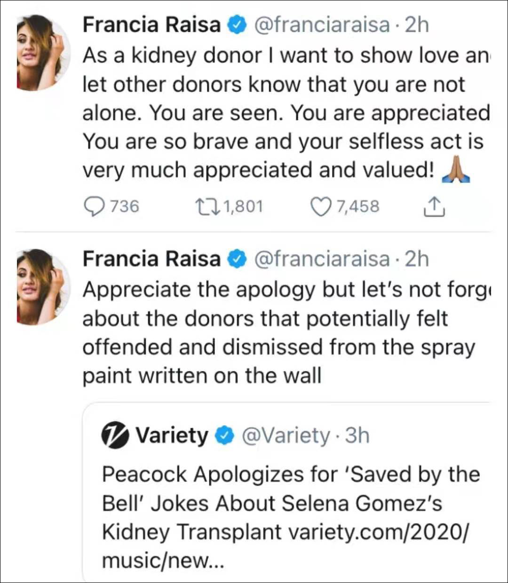Open Francia Raisa's avatar on second tweet
Viewport: 508px width, 583px height.
[x=41, y=287]
